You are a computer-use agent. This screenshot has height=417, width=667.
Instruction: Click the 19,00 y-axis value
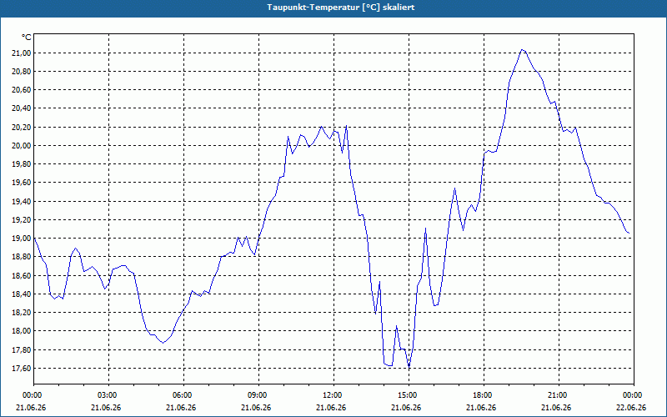[x=21, y=239]
